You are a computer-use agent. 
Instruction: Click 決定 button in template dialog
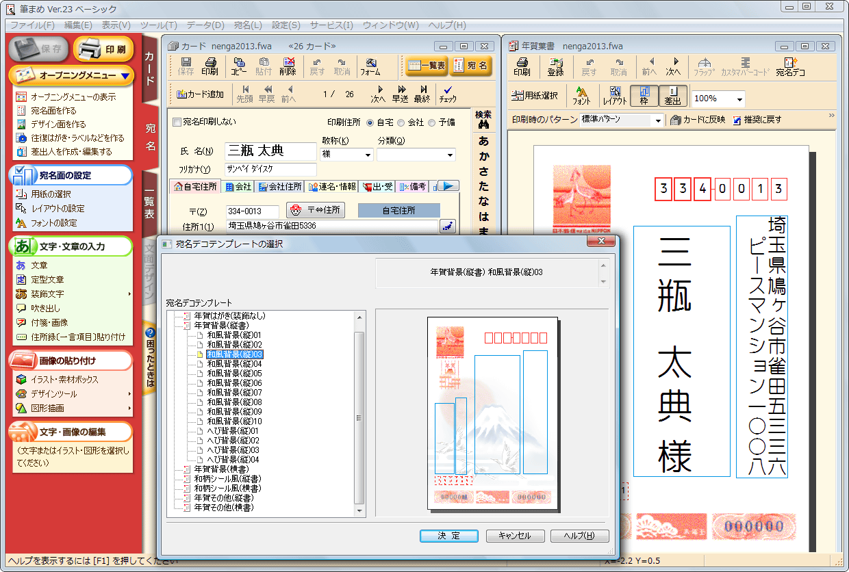449,536
